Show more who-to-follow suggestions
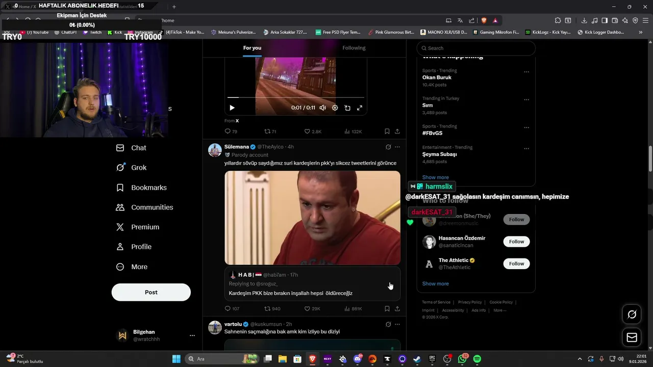The height and width of the screenshot is (367, 653). pyautogui.click(x=435, y=283)
